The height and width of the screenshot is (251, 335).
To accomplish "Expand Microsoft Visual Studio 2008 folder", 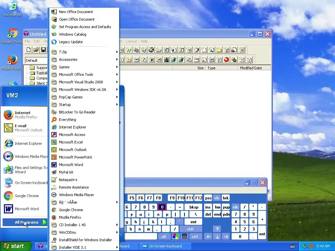I will [x=84, y=82].
